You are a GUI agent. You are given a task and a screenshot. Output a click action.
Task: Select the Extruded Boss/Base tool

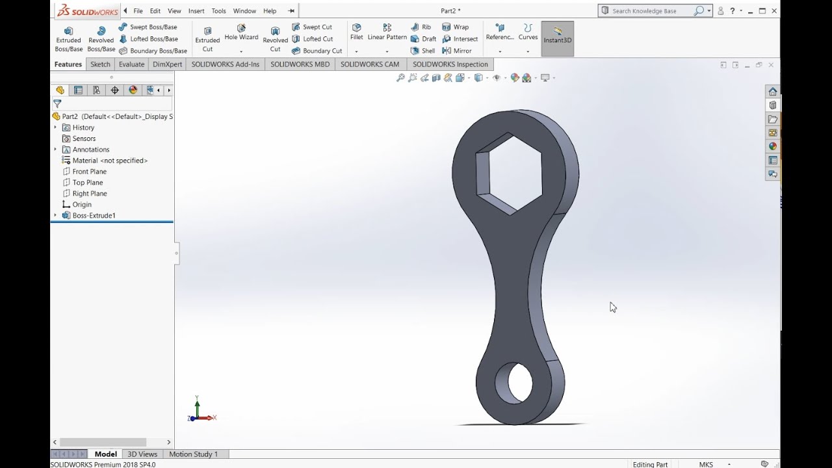point(68,39)
